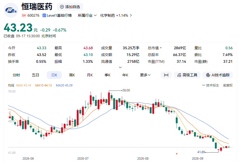Open 高级工具 advanced tools
This screenshot has height=162, width=239.
187,75
